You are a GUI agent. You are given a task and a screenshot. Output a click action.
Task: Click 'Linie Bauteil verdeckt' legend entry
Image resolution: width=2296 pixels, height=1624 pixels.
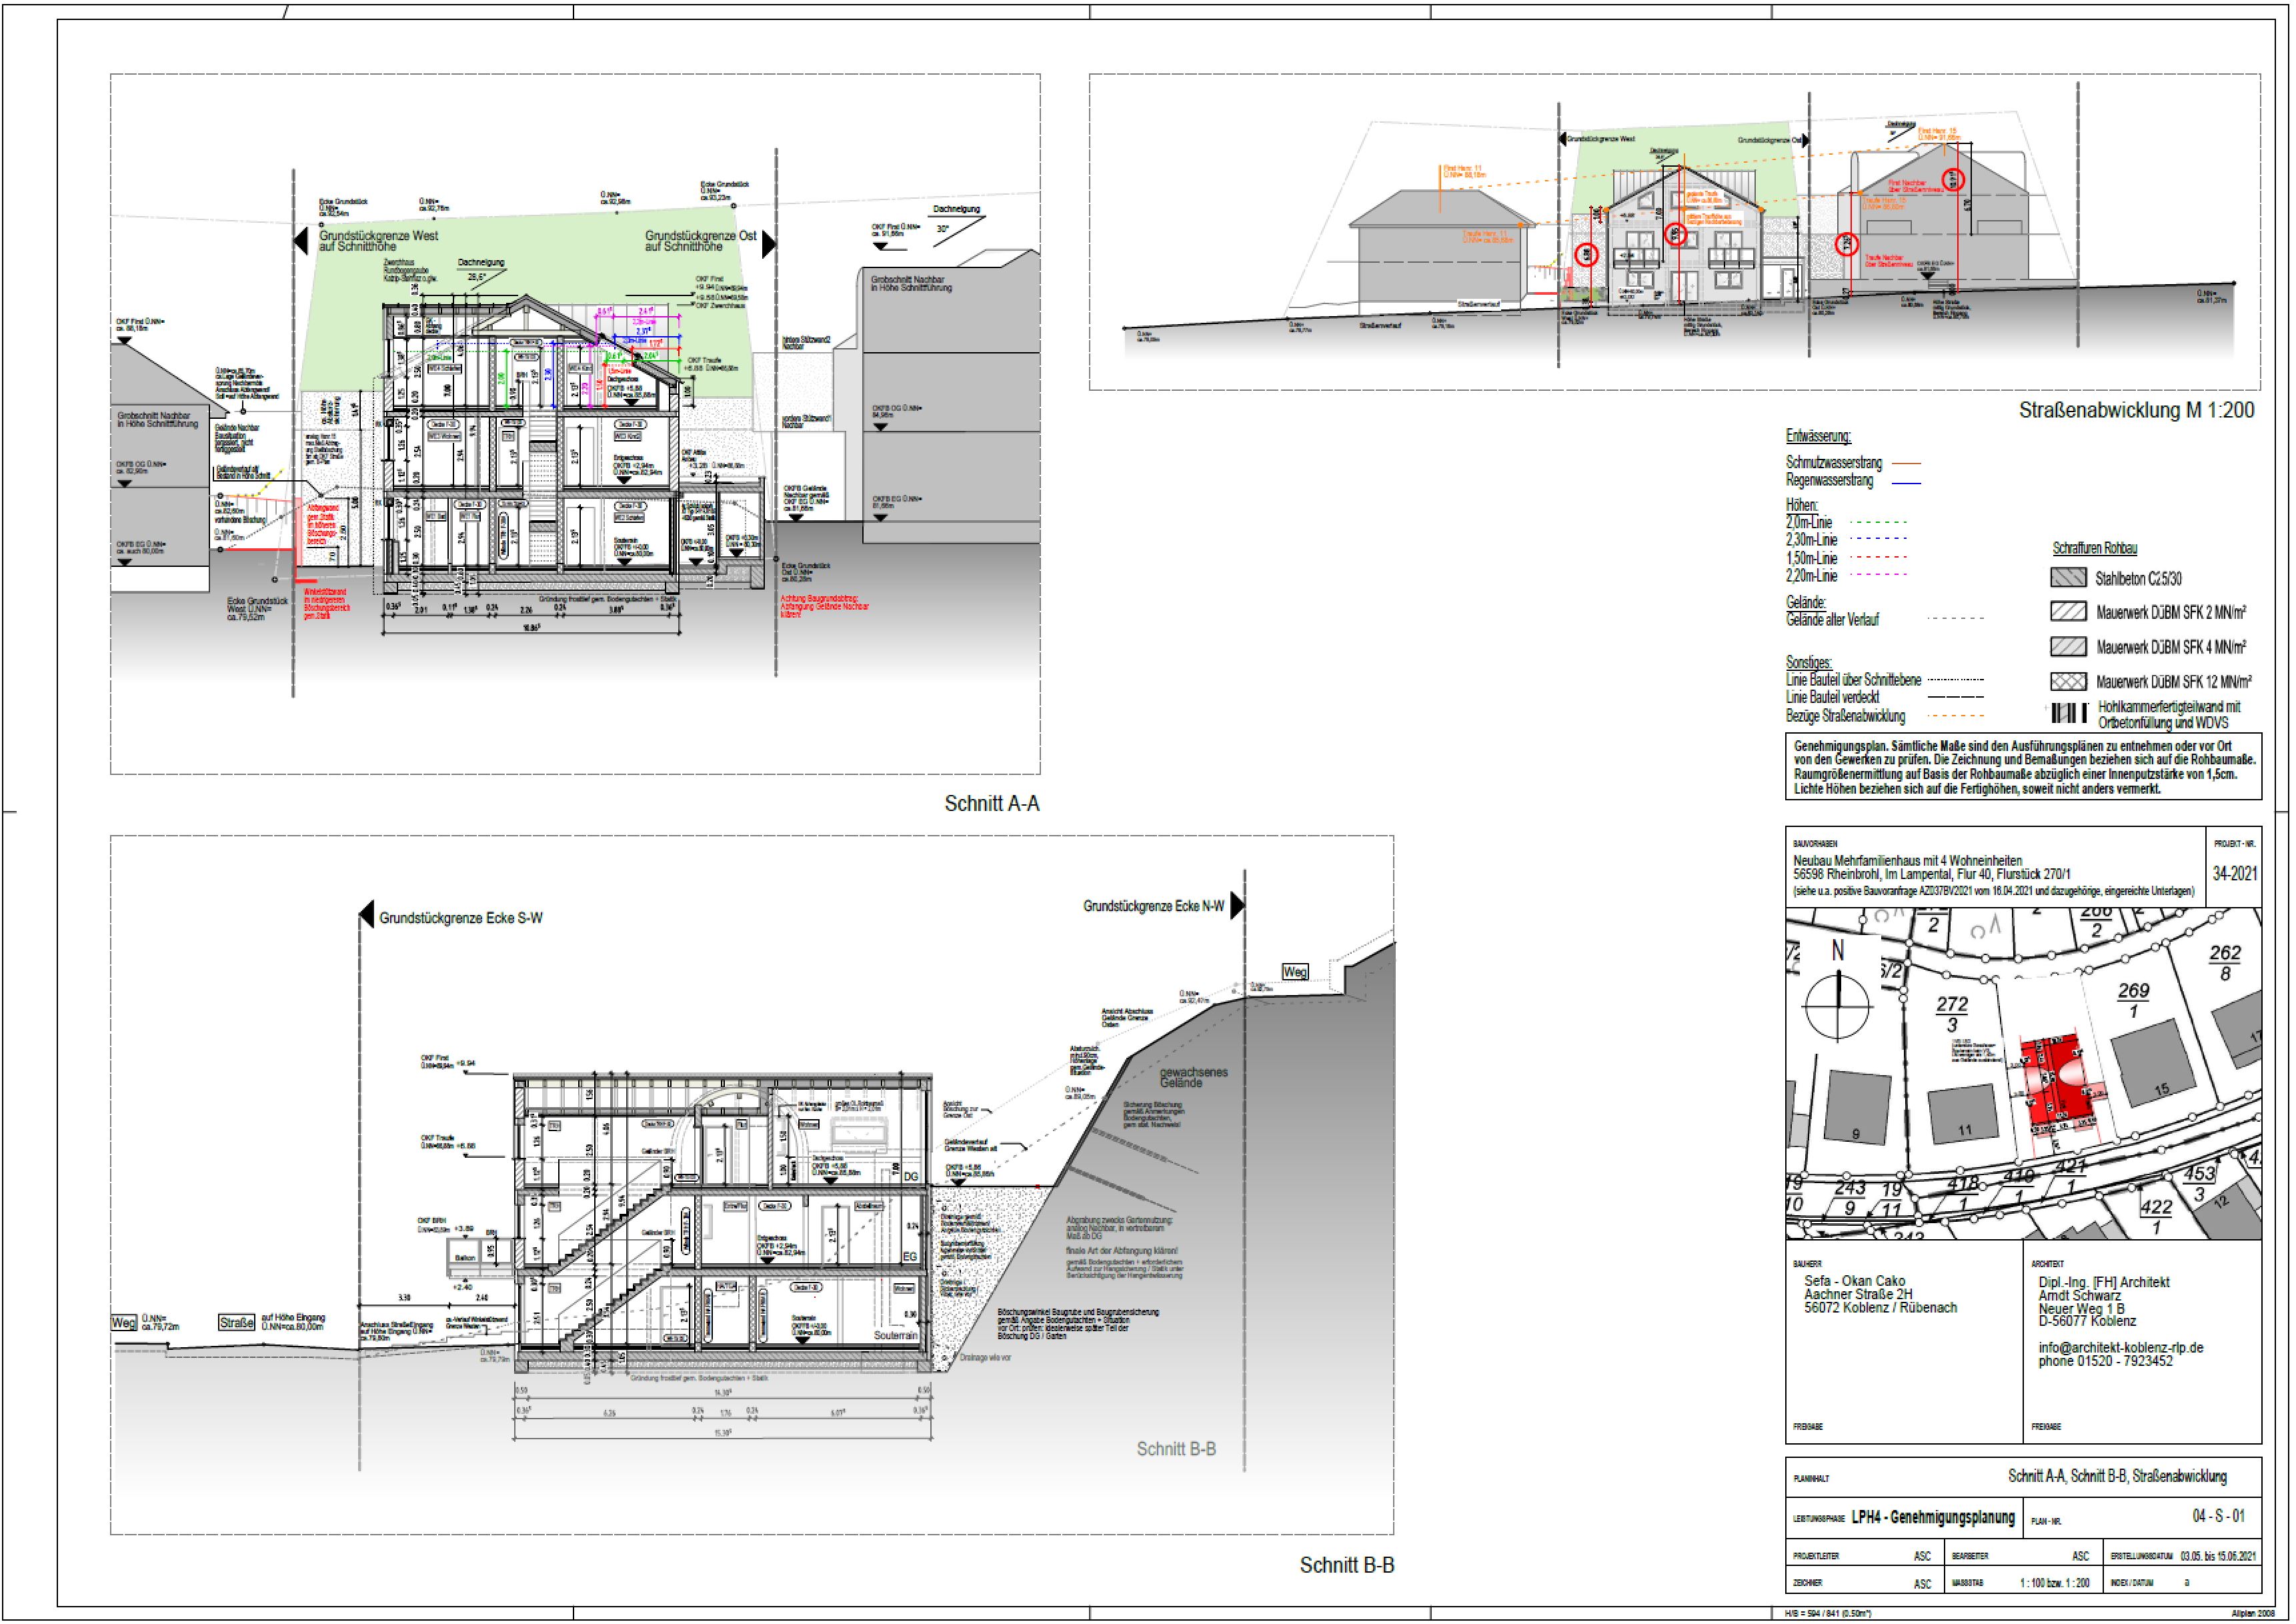tap(1832, 697)
